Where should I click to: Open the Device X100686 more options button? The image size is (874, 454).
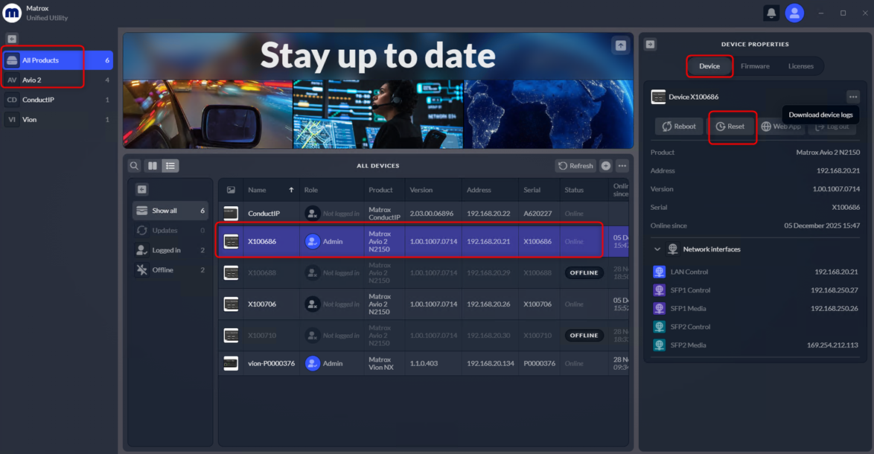(x=853, y=97)
